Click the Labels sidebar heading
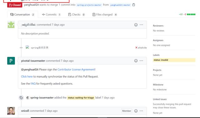The height and width of the screenshot is (118, 200). 156,55
